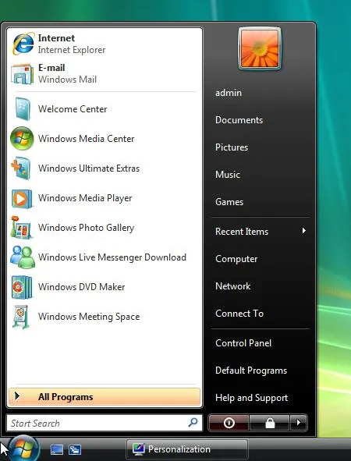This screenshot has width=351, height=461.
Task: Launch Windows DVD Maker icon
Action: (x=22, y=286)
